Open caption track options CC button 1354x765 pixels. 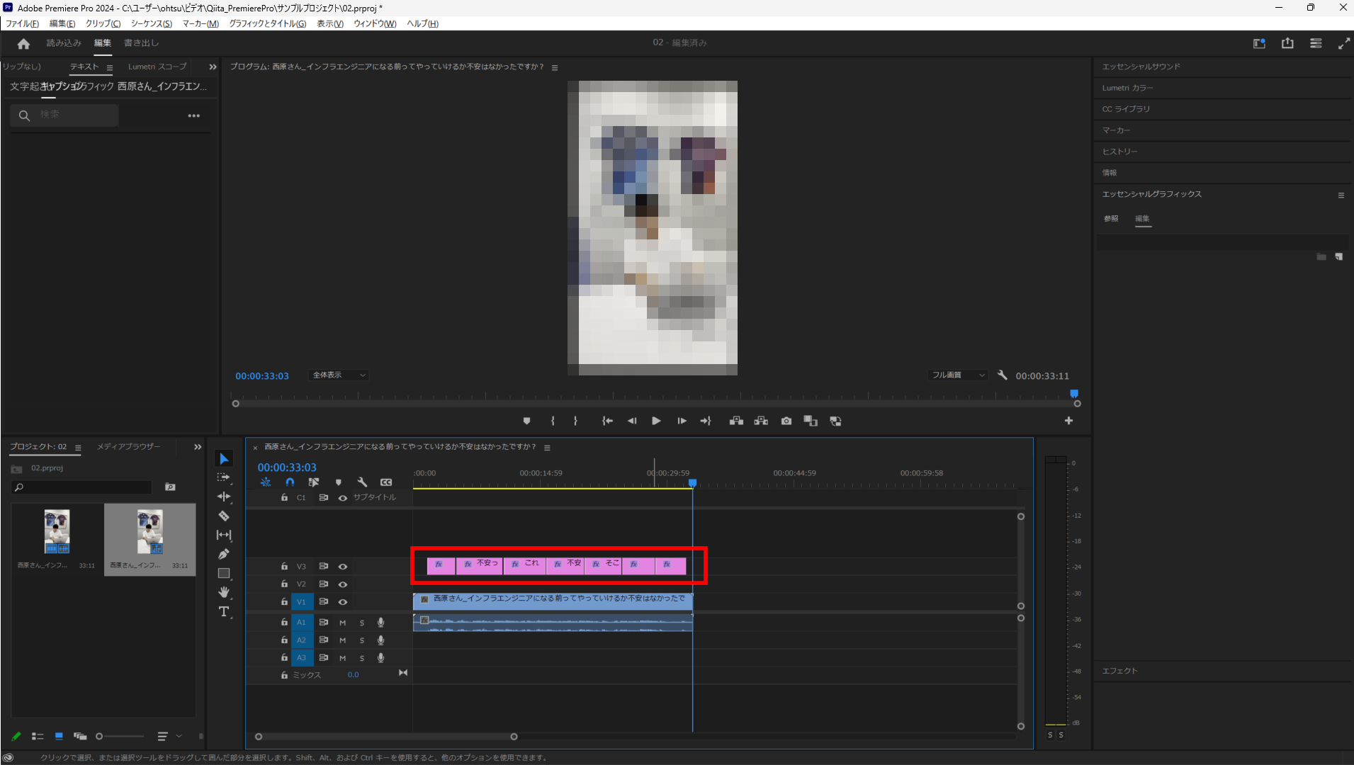click(x=386, y=482)
